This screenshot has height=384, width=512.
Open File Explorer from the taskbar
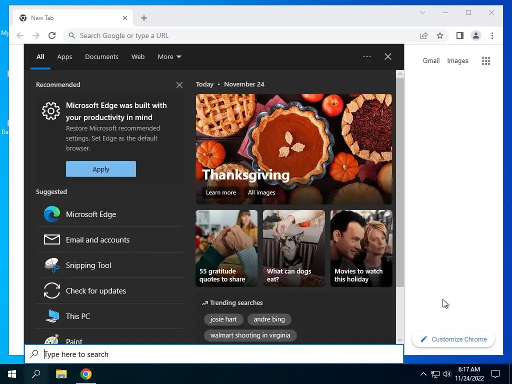61,374
